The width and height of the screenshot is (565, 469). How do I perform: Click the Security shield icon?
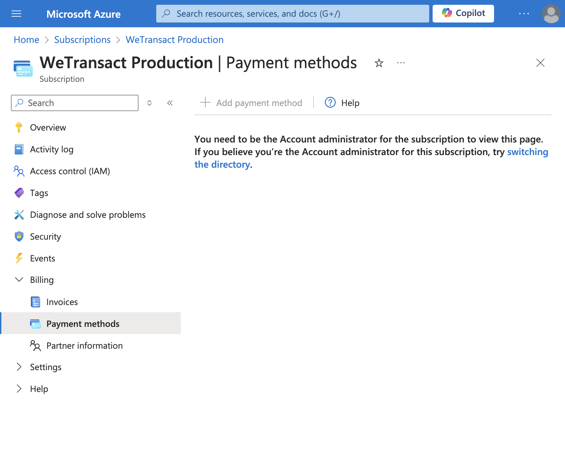pos(19,237)
